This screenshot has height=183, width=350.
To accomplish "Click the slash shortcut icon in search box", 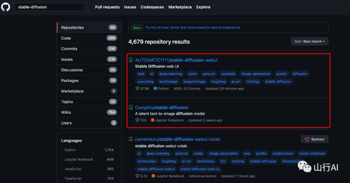I will [x=86, y=7].
